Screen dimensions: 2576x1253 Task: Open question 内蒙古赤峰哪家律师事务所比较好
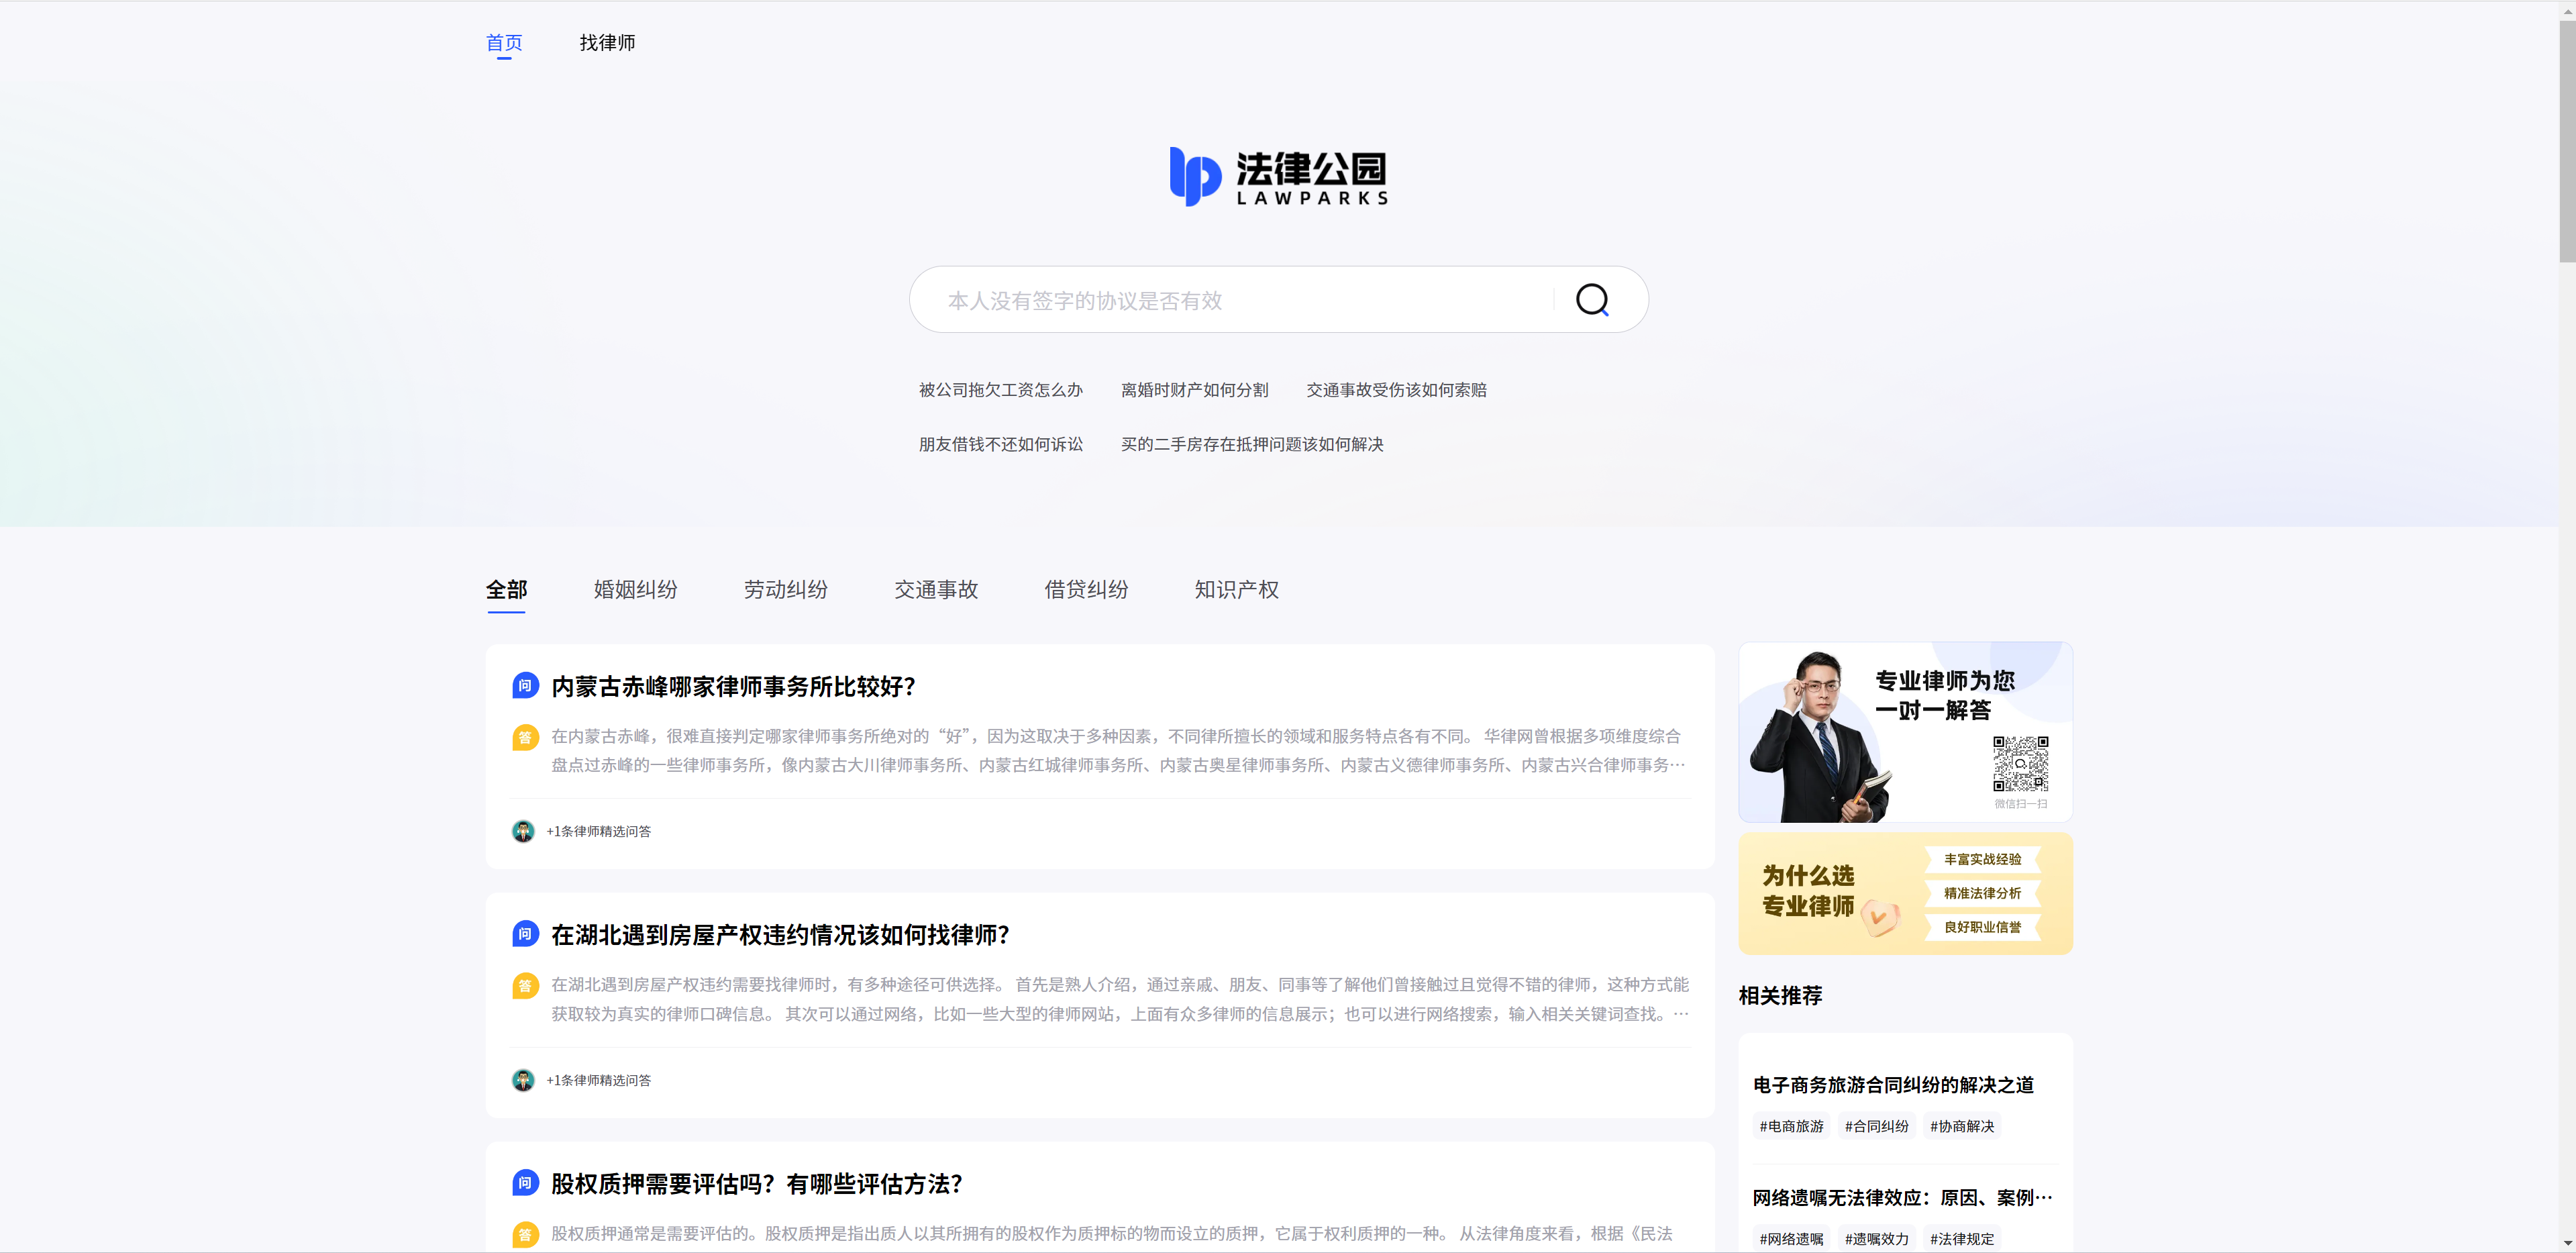click(733, 687)
